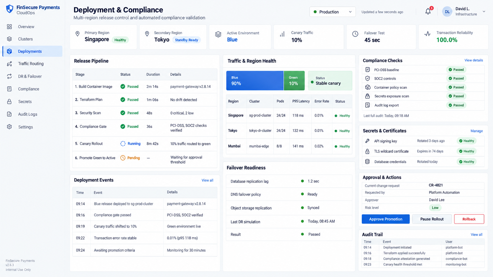Viewport: 493px width, 277px height.
Task: Go to Compliance in sidebar
Action: tap(28, 89)
